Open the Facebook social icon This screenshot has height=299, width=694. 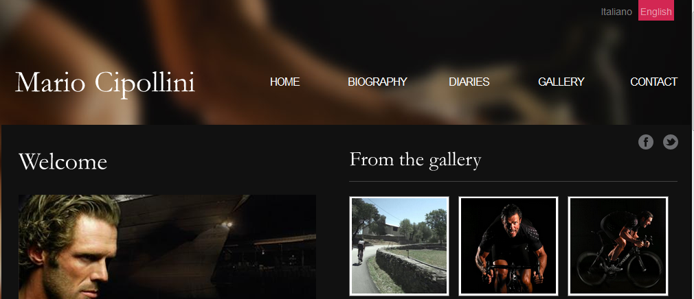tap(646, 142)
